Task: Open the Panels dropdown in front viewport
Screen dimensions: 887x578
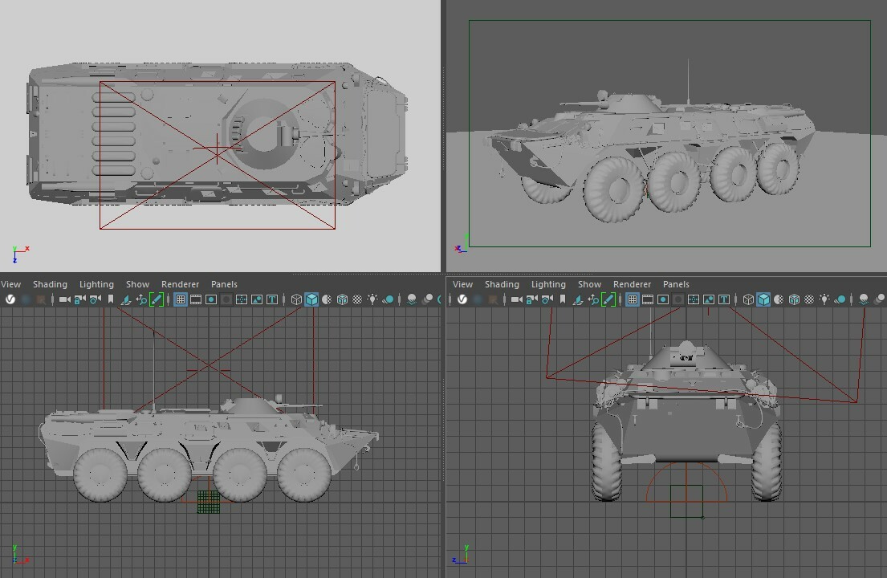Action: (x=676, y=284)
